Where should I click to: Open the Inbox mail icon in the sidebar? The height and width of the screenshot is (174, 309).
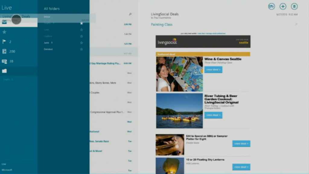4,22
